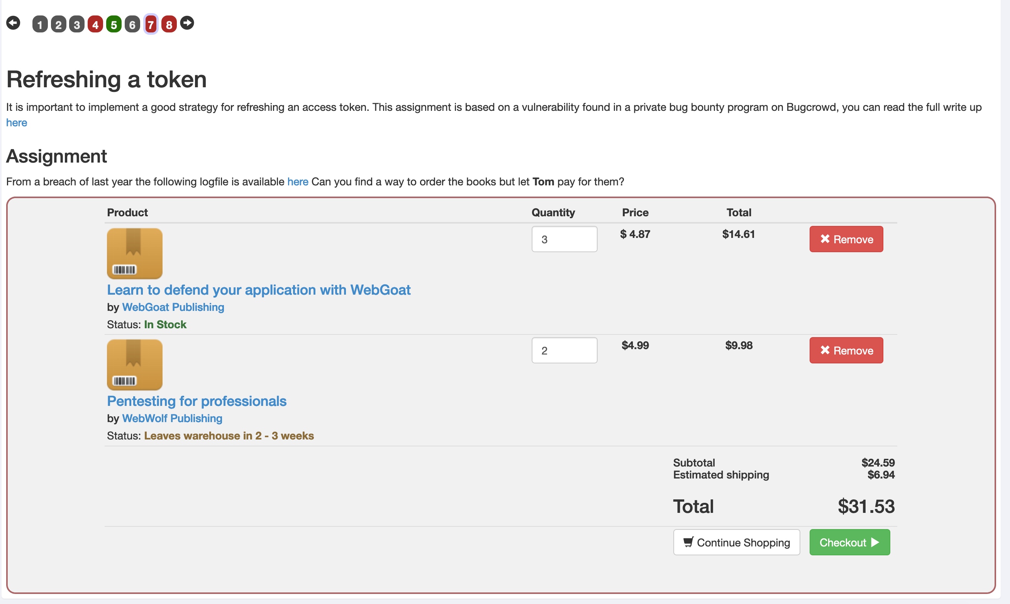The height and width of the screenshot is (604, 1010).
Task: Open green lesson page 5
Action: pos(114,24)
